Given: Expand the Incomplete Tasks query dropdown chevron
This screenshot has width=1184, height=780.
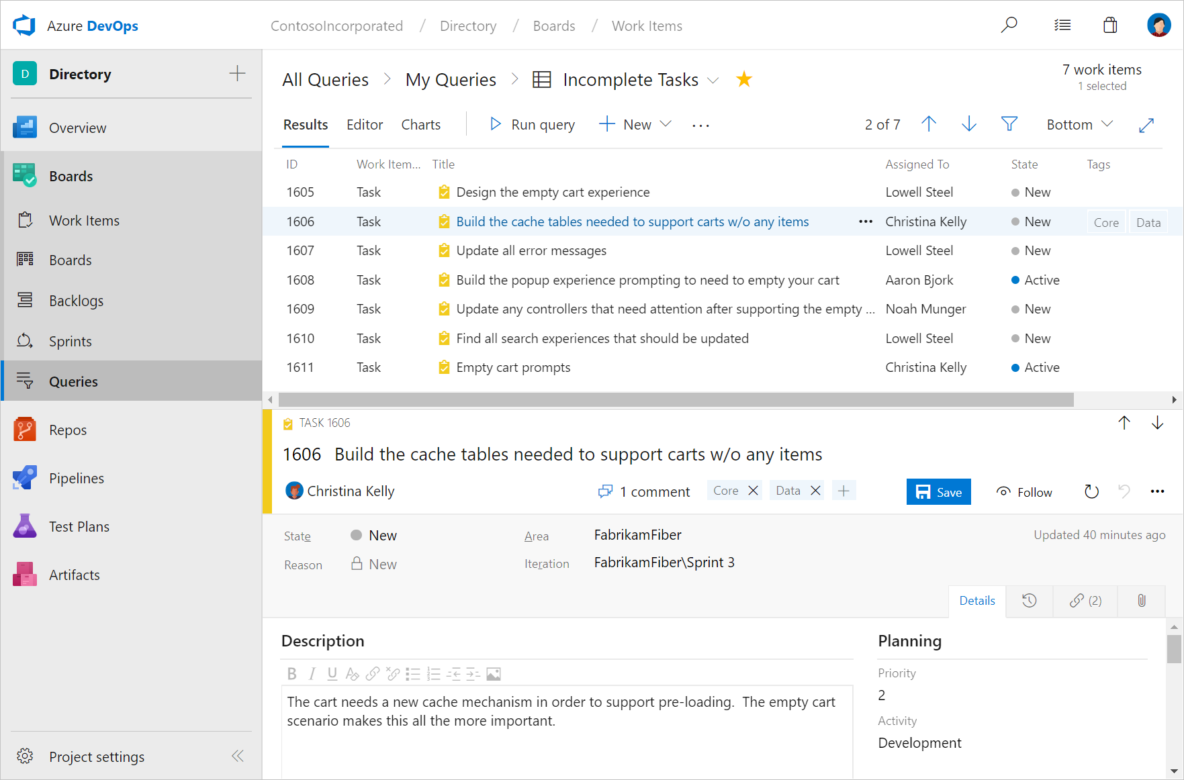Looking at the screenshot, I should point(713,81).
